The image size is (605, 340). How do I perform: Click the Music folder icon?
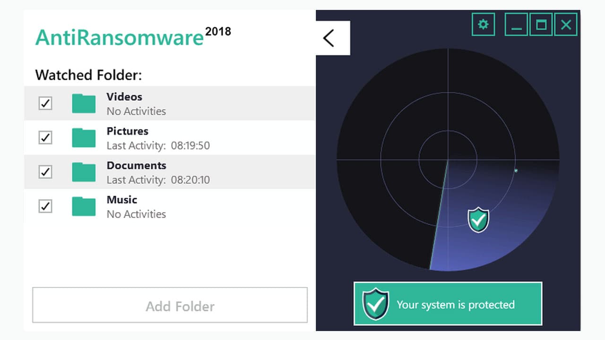tap(84, 206)
